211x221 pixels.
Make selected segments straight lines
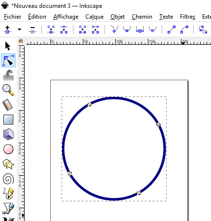(172, 30)
